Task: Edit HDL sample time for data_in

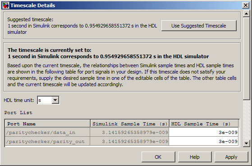Action: coord(204,132)
